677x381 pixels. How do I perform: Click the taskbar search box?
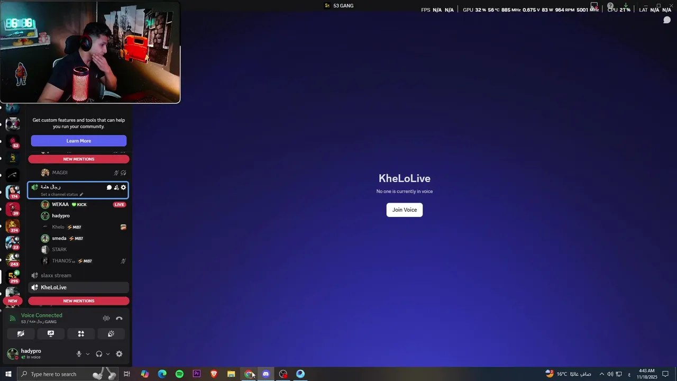[68, 374]
